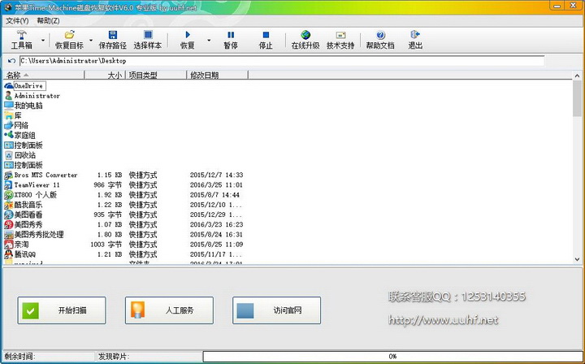585x364 pixels.
Task: Click 快捷方式 type in 美图秀秀批处理 row
Action: coord(143,235)
